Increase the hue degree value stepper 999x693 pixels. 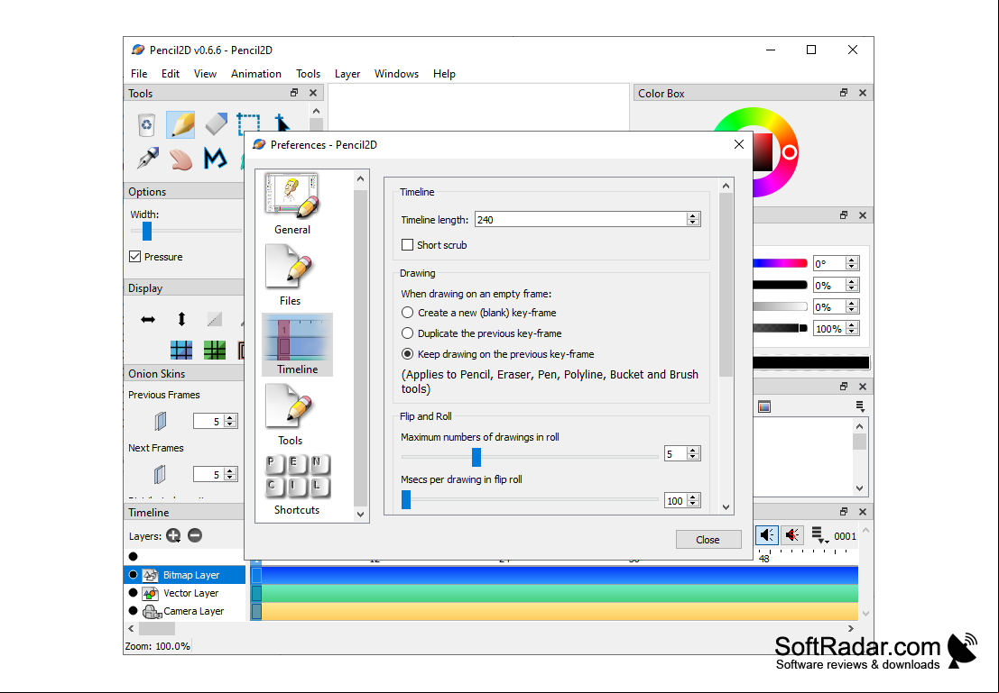pos(852,260)
